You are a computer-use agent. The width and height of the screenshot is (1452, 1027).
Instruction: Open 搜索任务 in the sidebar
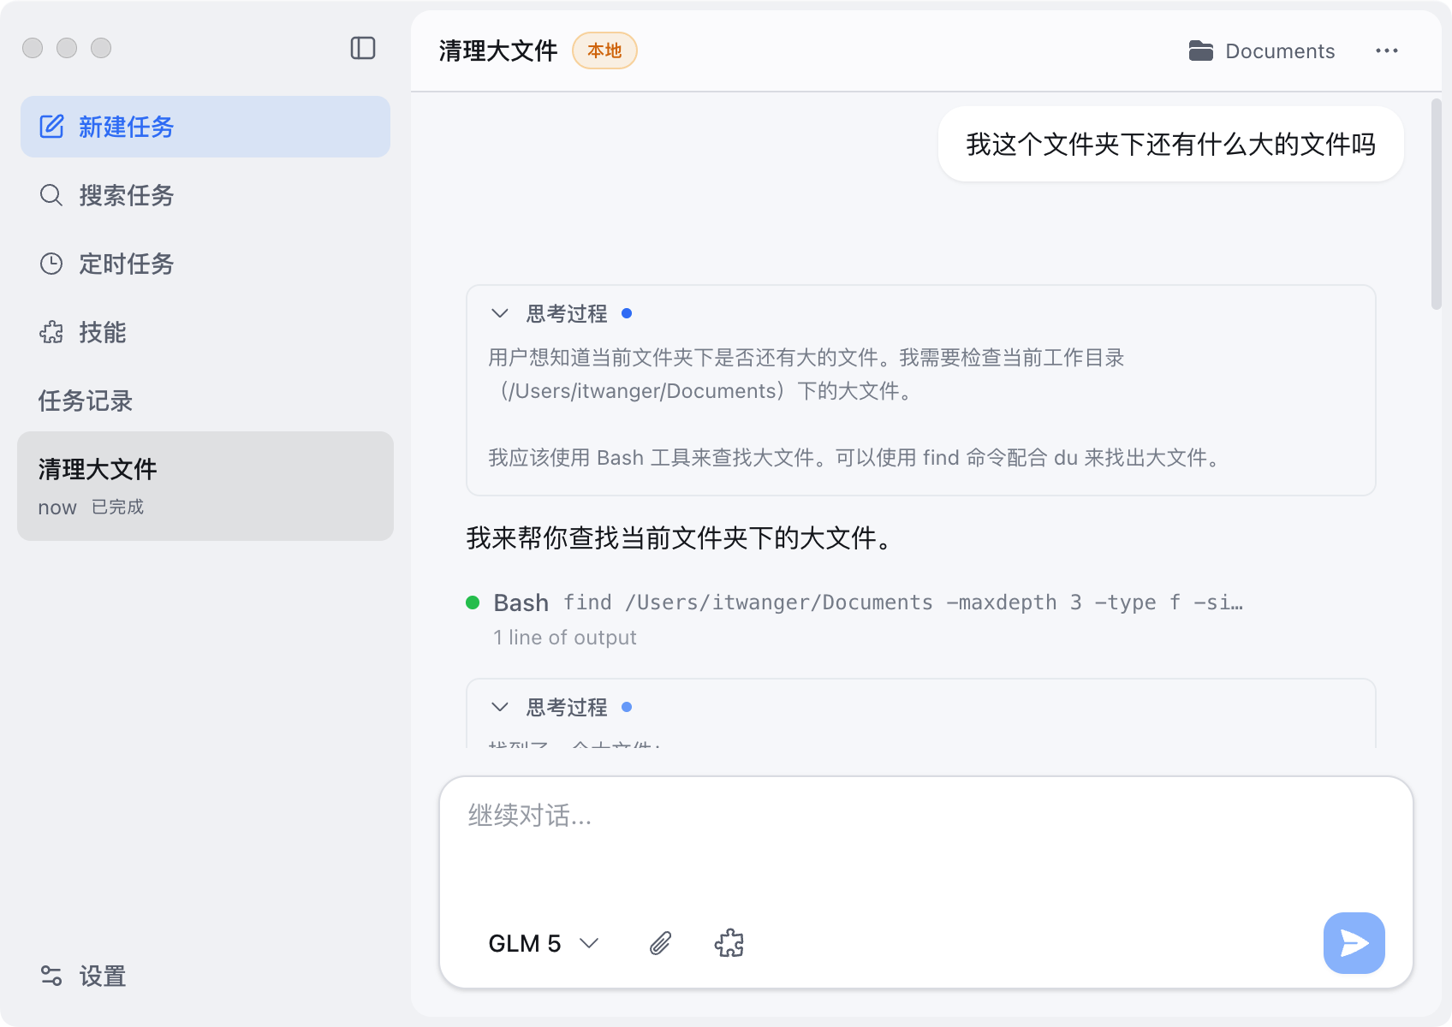coord(126,195)
